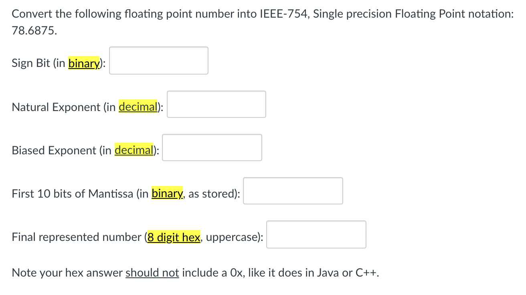This screenshot has width=526, height=295.
Task: Click the word uppercase in the hex label
Action: [x=233, y=237]
